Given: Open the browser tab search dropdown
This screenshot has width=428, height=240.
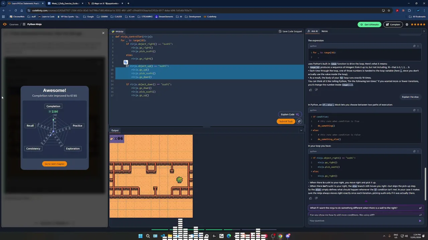Looking at the screenshot, I should coord(3,3).
